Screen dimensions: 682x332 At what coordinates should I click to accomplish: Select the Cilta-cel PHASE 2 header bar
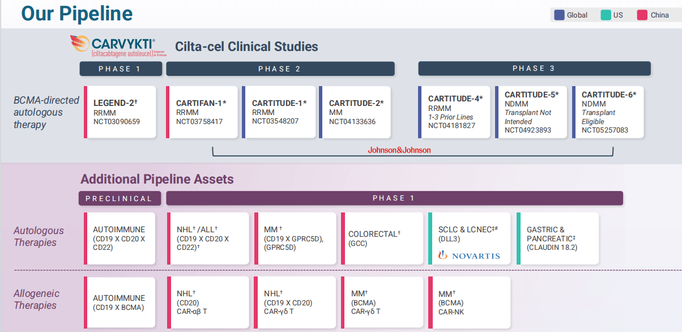[280, 69]
